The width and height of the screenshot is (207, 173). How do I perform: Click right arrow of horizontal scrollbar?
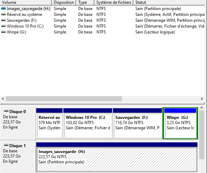coord(202,99)
